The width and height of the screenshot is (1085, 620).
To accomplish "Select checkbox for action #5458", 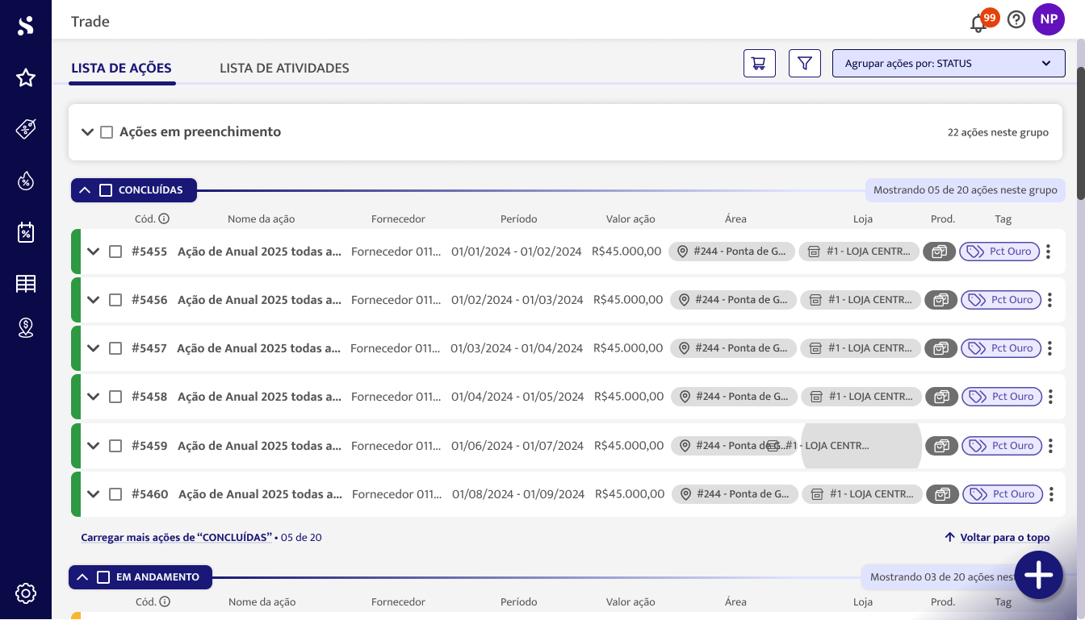I will click(115, 397).
